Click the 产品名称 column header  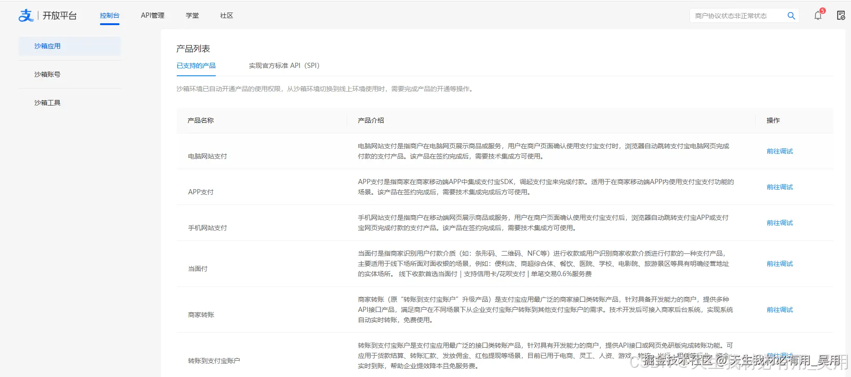200,120
